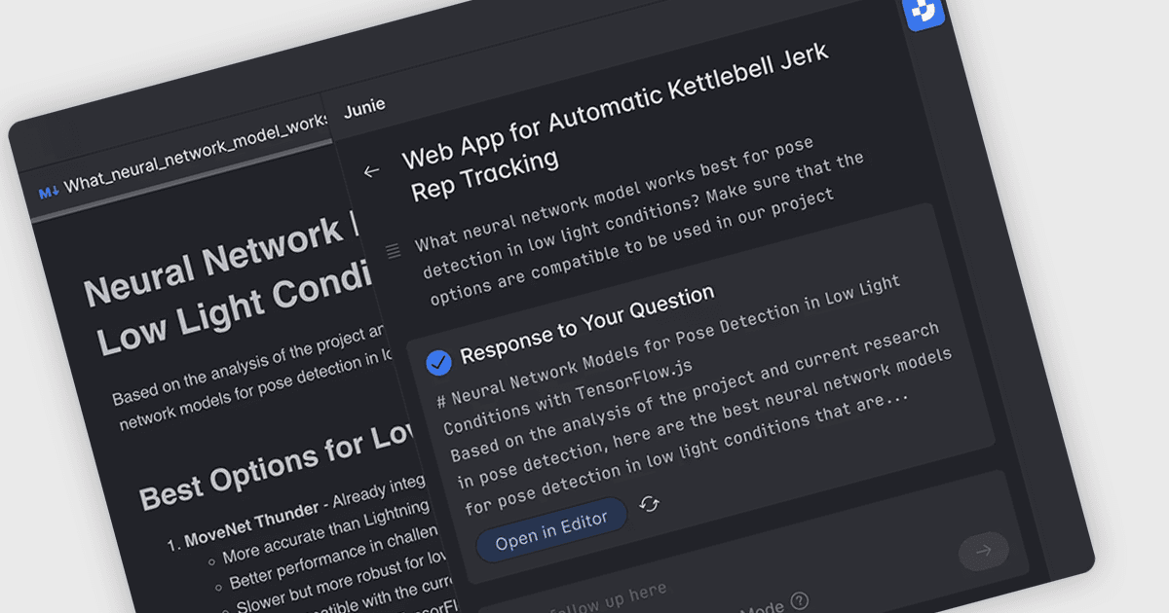The height and width of the screenshot is (613, 1169).
Task: Click the help question mark icon near Mode
Action: (x=800, y=600)
